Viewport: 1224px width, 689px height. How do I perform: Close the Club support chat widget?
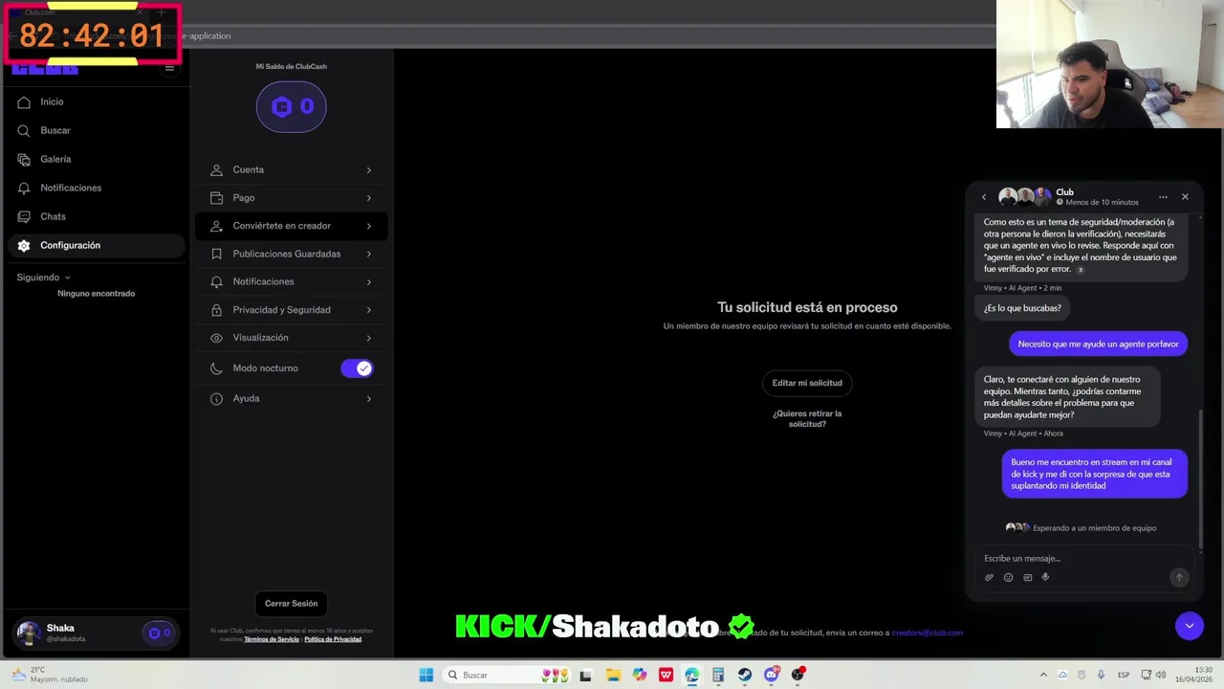click(x=1185, y=197)
